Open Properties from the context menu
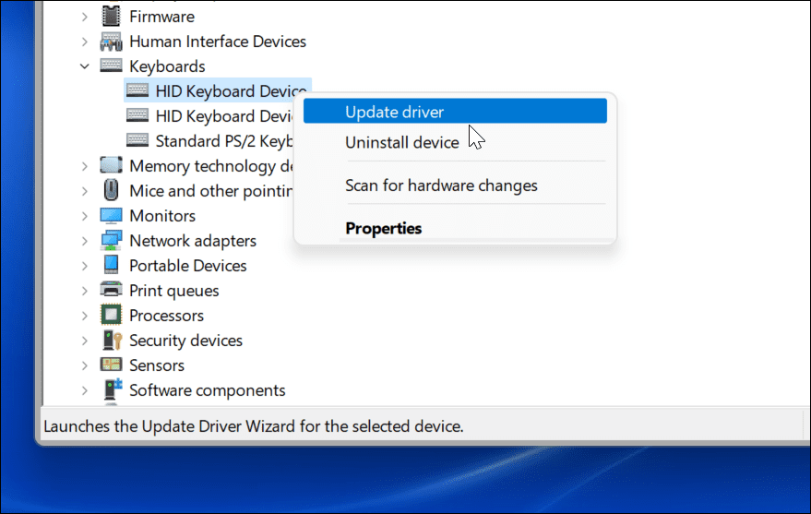Image resolution: width=811 pixels, height=514 pixels. click(x=383, y=228)
